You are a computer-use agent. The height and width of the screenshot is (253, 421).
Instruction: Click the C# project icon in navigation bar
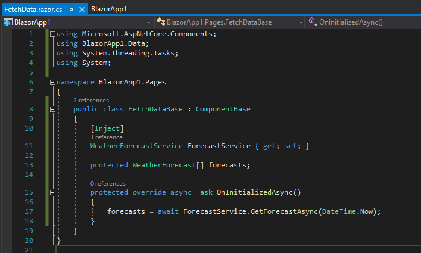click(x=8, y=22)
